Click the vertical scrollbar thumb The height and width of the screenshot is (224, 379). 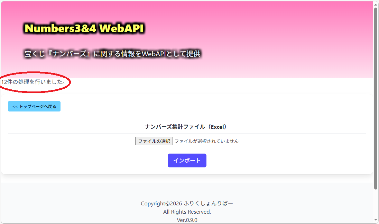[376, 98]
